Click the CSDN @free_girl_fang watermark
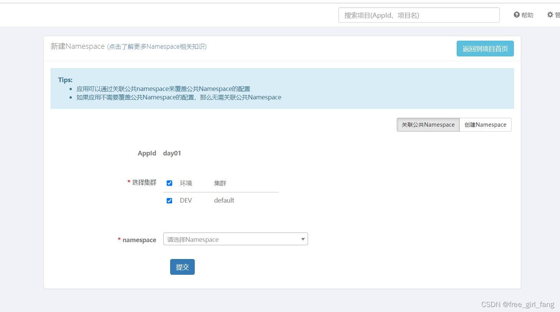Viewport: 560px width, 312px height. point(518,304)
